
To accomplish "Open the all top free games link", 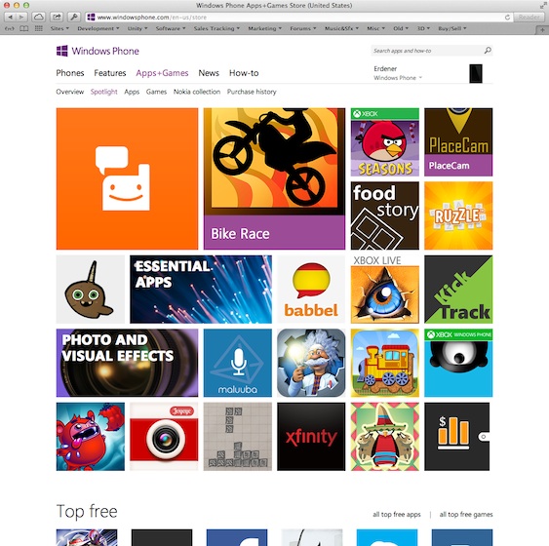I will [466, 514].
